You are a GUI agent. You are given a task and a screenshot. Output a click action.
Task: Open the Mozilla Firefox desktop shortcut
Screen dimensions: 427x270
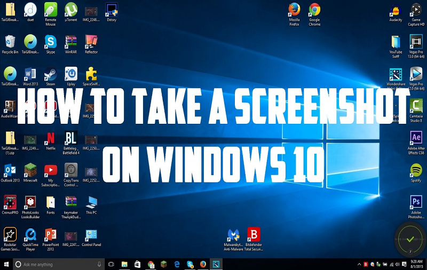pyautogui.click(x=294, y=10)
